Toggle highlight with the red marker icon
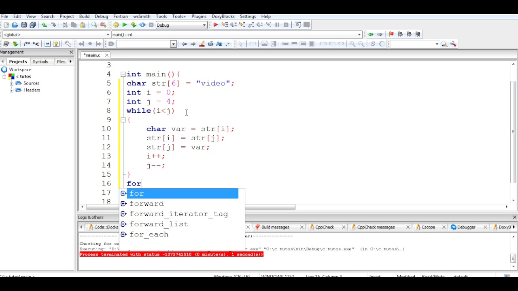 [202, 44]
